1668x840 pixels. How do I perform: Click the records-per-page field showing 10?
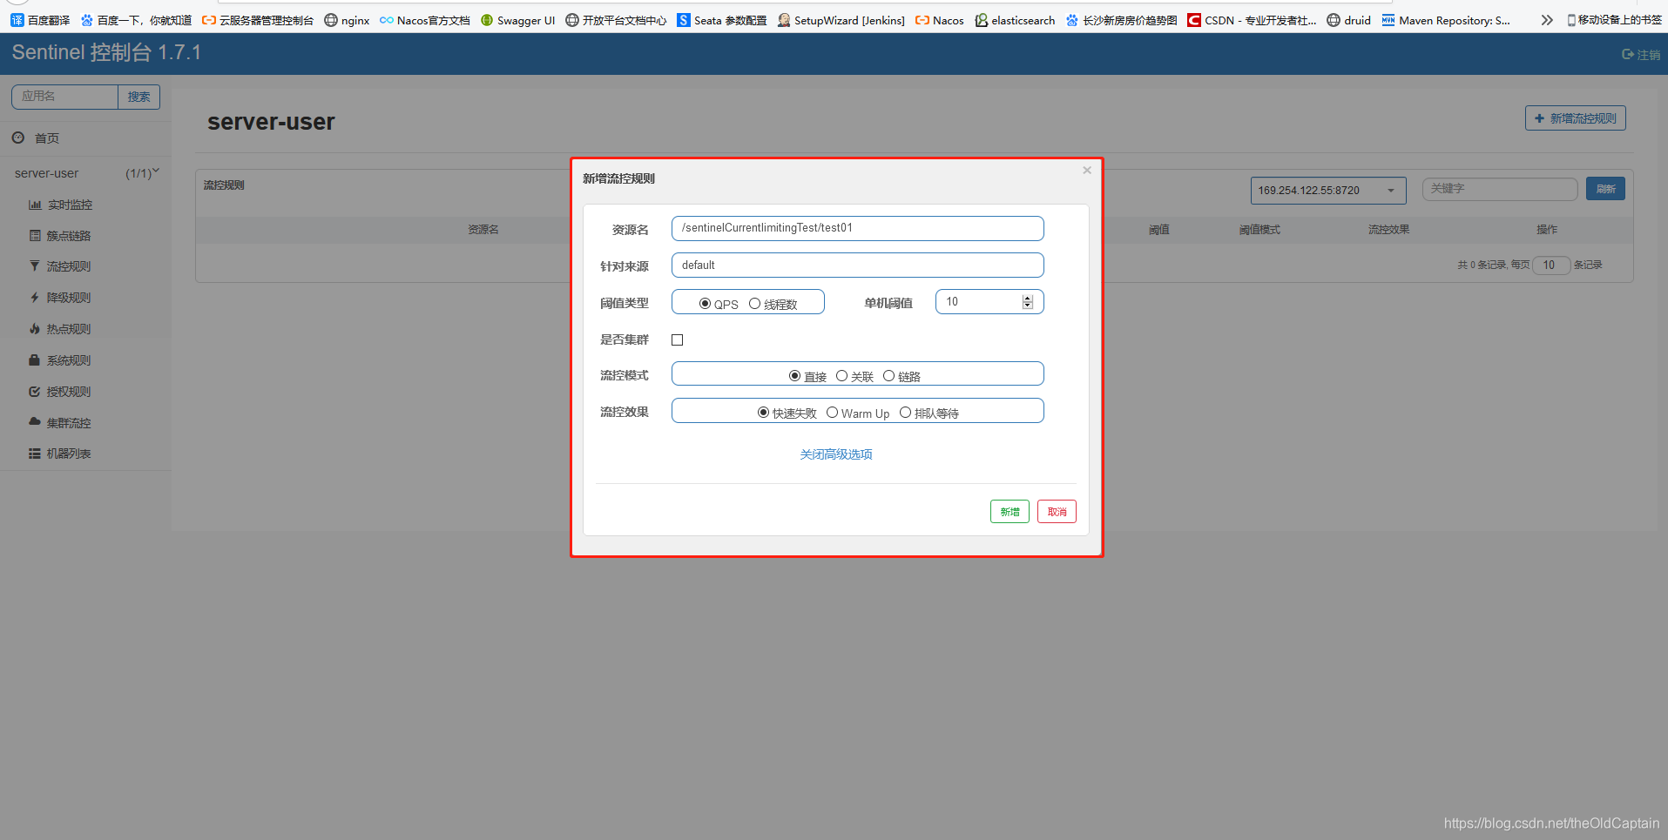pyautogui.click(x=1551, y=265)
